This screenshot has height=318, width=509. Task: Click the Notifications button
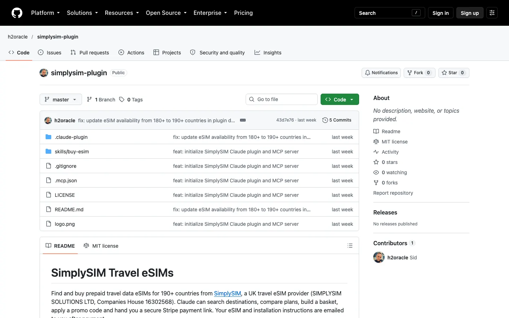coord(381,73)
